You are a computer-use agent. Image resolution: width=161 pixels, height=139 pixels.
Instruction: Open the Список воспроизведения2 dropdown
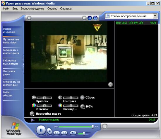(x=155, y=16)
